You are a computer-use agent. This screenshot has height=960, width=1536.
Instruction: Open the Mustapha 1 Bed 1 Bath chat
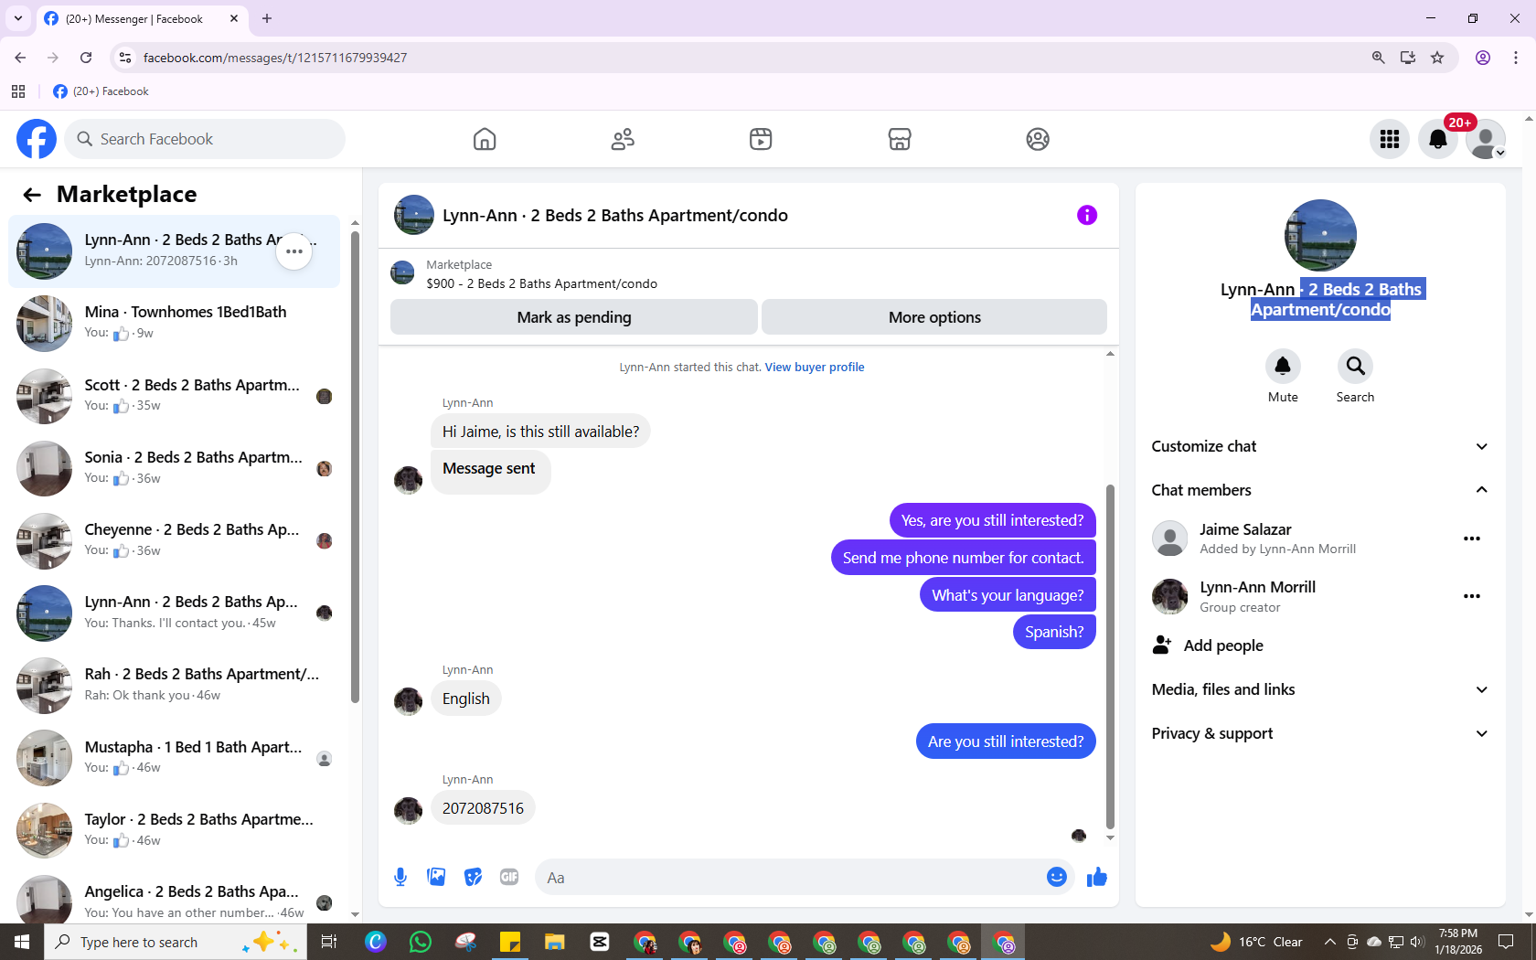click(x=174, y=758)
